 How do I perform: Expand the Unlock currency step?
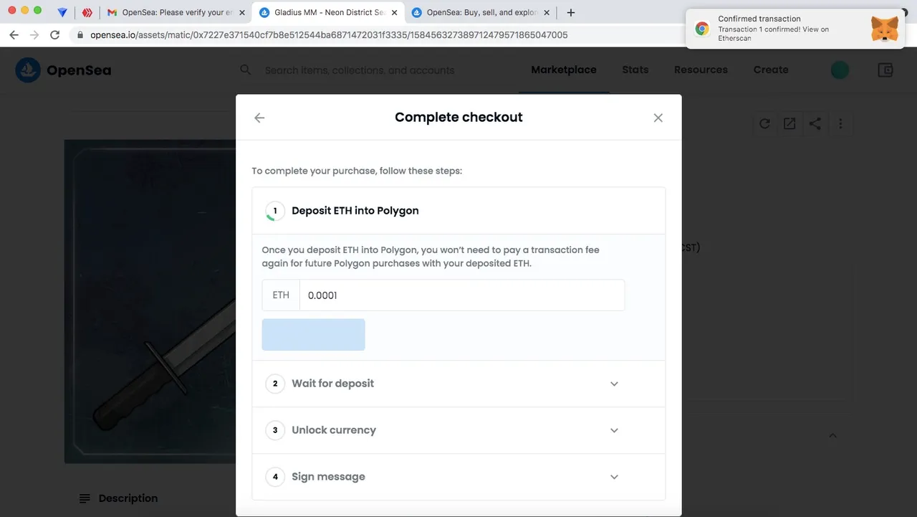[x=458, y=430]
